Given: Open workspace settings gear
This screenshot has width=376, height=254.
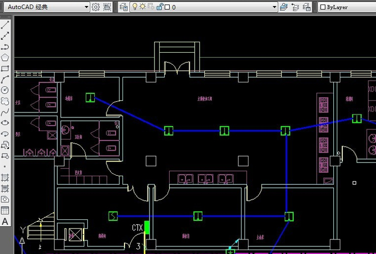Looking at the screenshot, I should click(x=96, y=7).
